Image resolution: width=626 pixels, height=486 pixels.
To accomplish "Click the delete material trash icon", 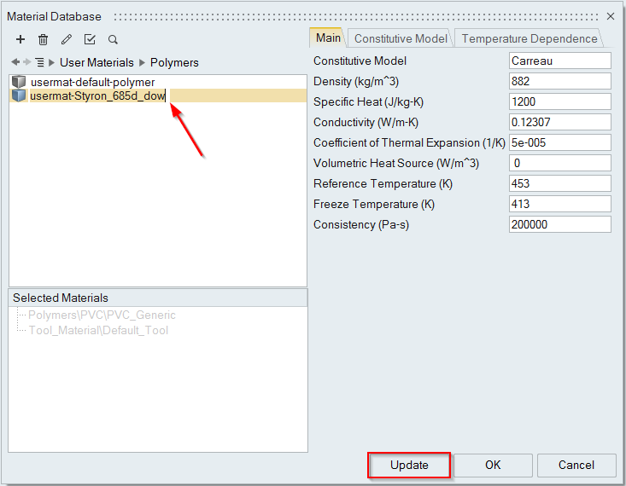I will point(44,39).
